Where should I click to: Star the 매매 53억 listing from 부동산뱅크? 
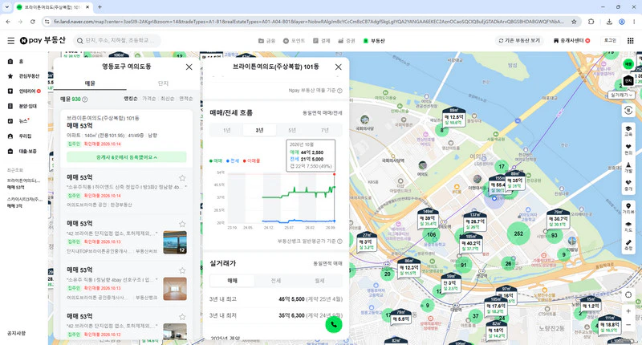pos(182,270)
